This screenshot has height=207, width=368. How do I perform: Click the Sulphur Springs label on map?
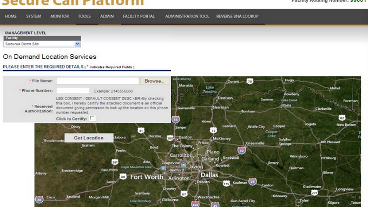point(285,142)
